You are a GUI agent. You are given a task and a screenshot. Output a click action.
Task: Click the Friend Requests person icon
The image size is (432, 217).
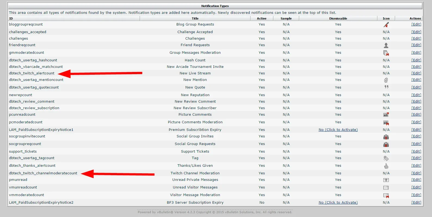coord(386,45)
